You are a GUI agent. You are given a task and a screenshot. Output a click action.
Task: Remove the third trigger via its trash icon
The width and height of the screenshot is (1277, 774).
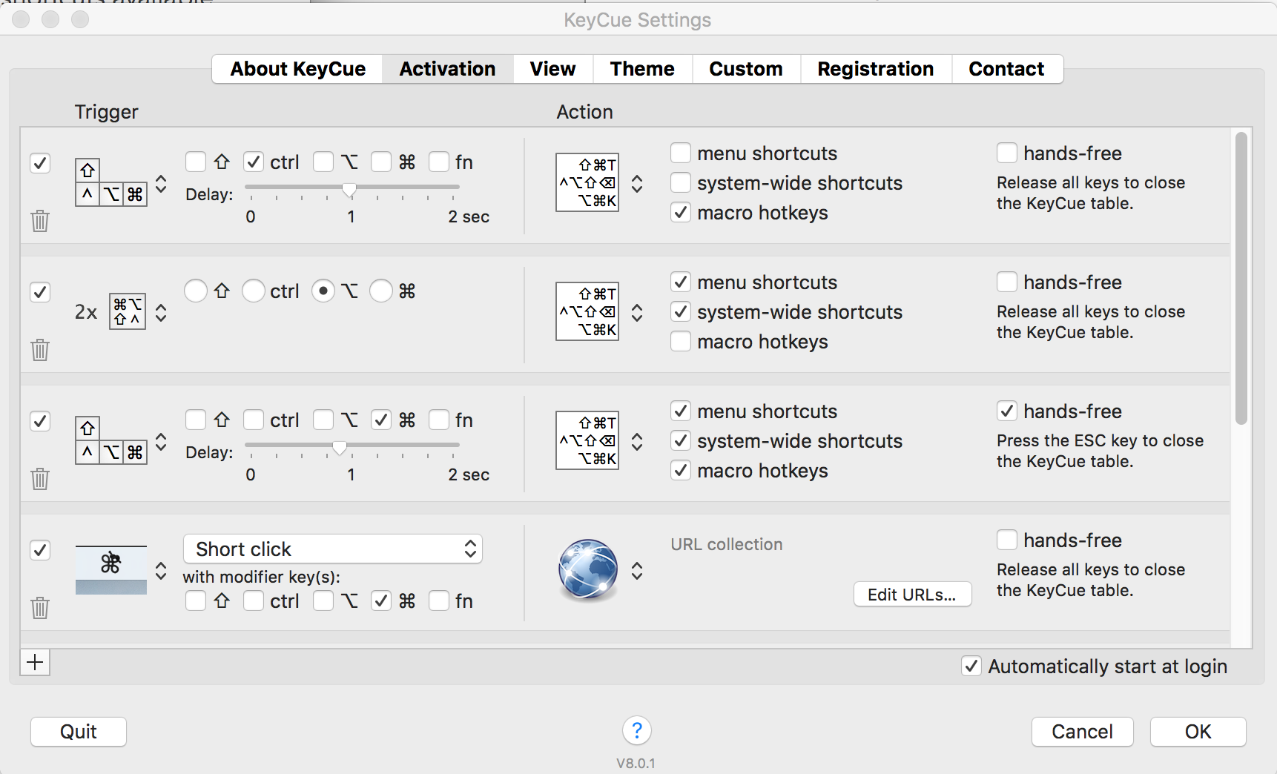[x=40, y=479]
